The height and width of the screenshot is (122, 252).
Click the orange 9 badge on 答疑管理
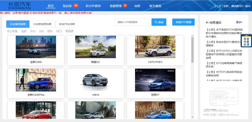(125, 5)
